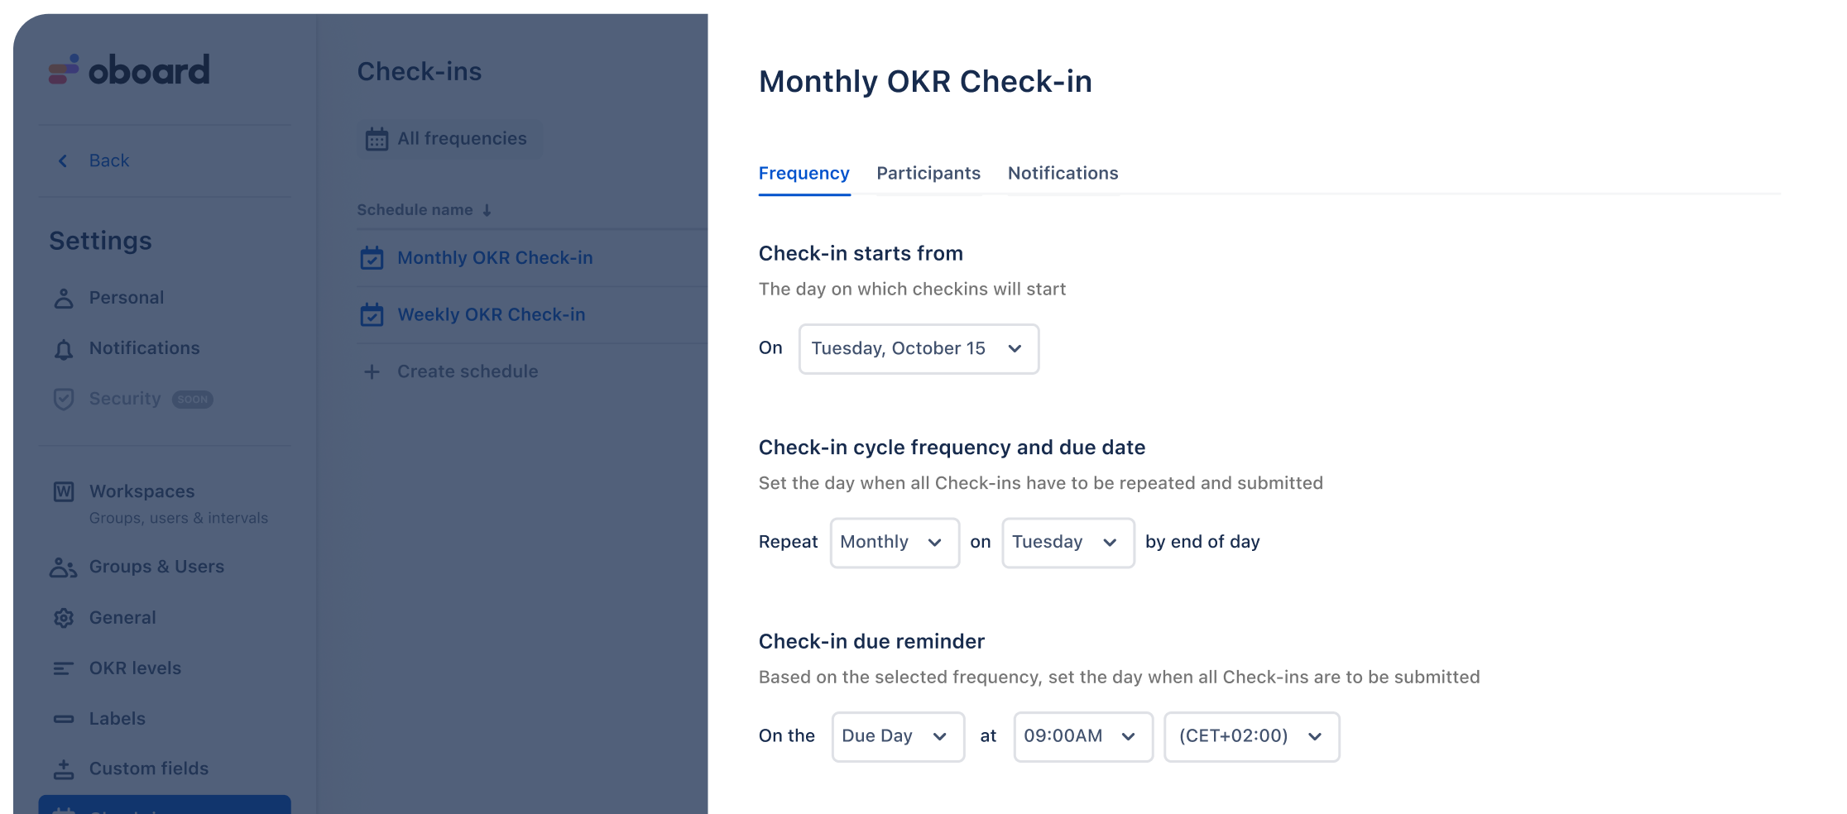Click the Notifications bell icon in sidebar
The image size is (1847, 814).
(64, 349)
